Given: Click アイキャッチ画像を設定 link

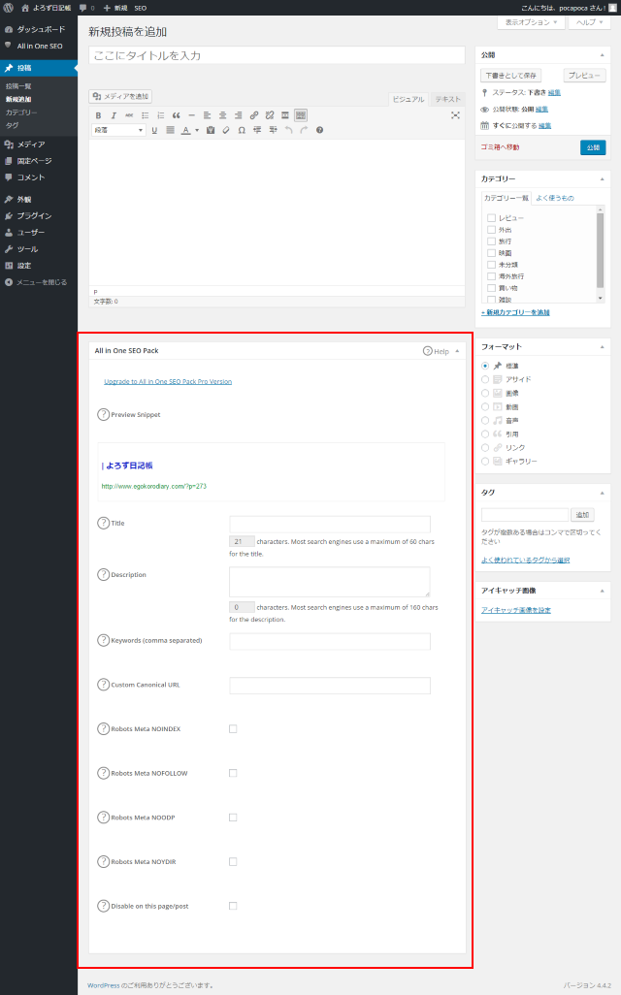Looking at the screenshot, I should point(515,610).
